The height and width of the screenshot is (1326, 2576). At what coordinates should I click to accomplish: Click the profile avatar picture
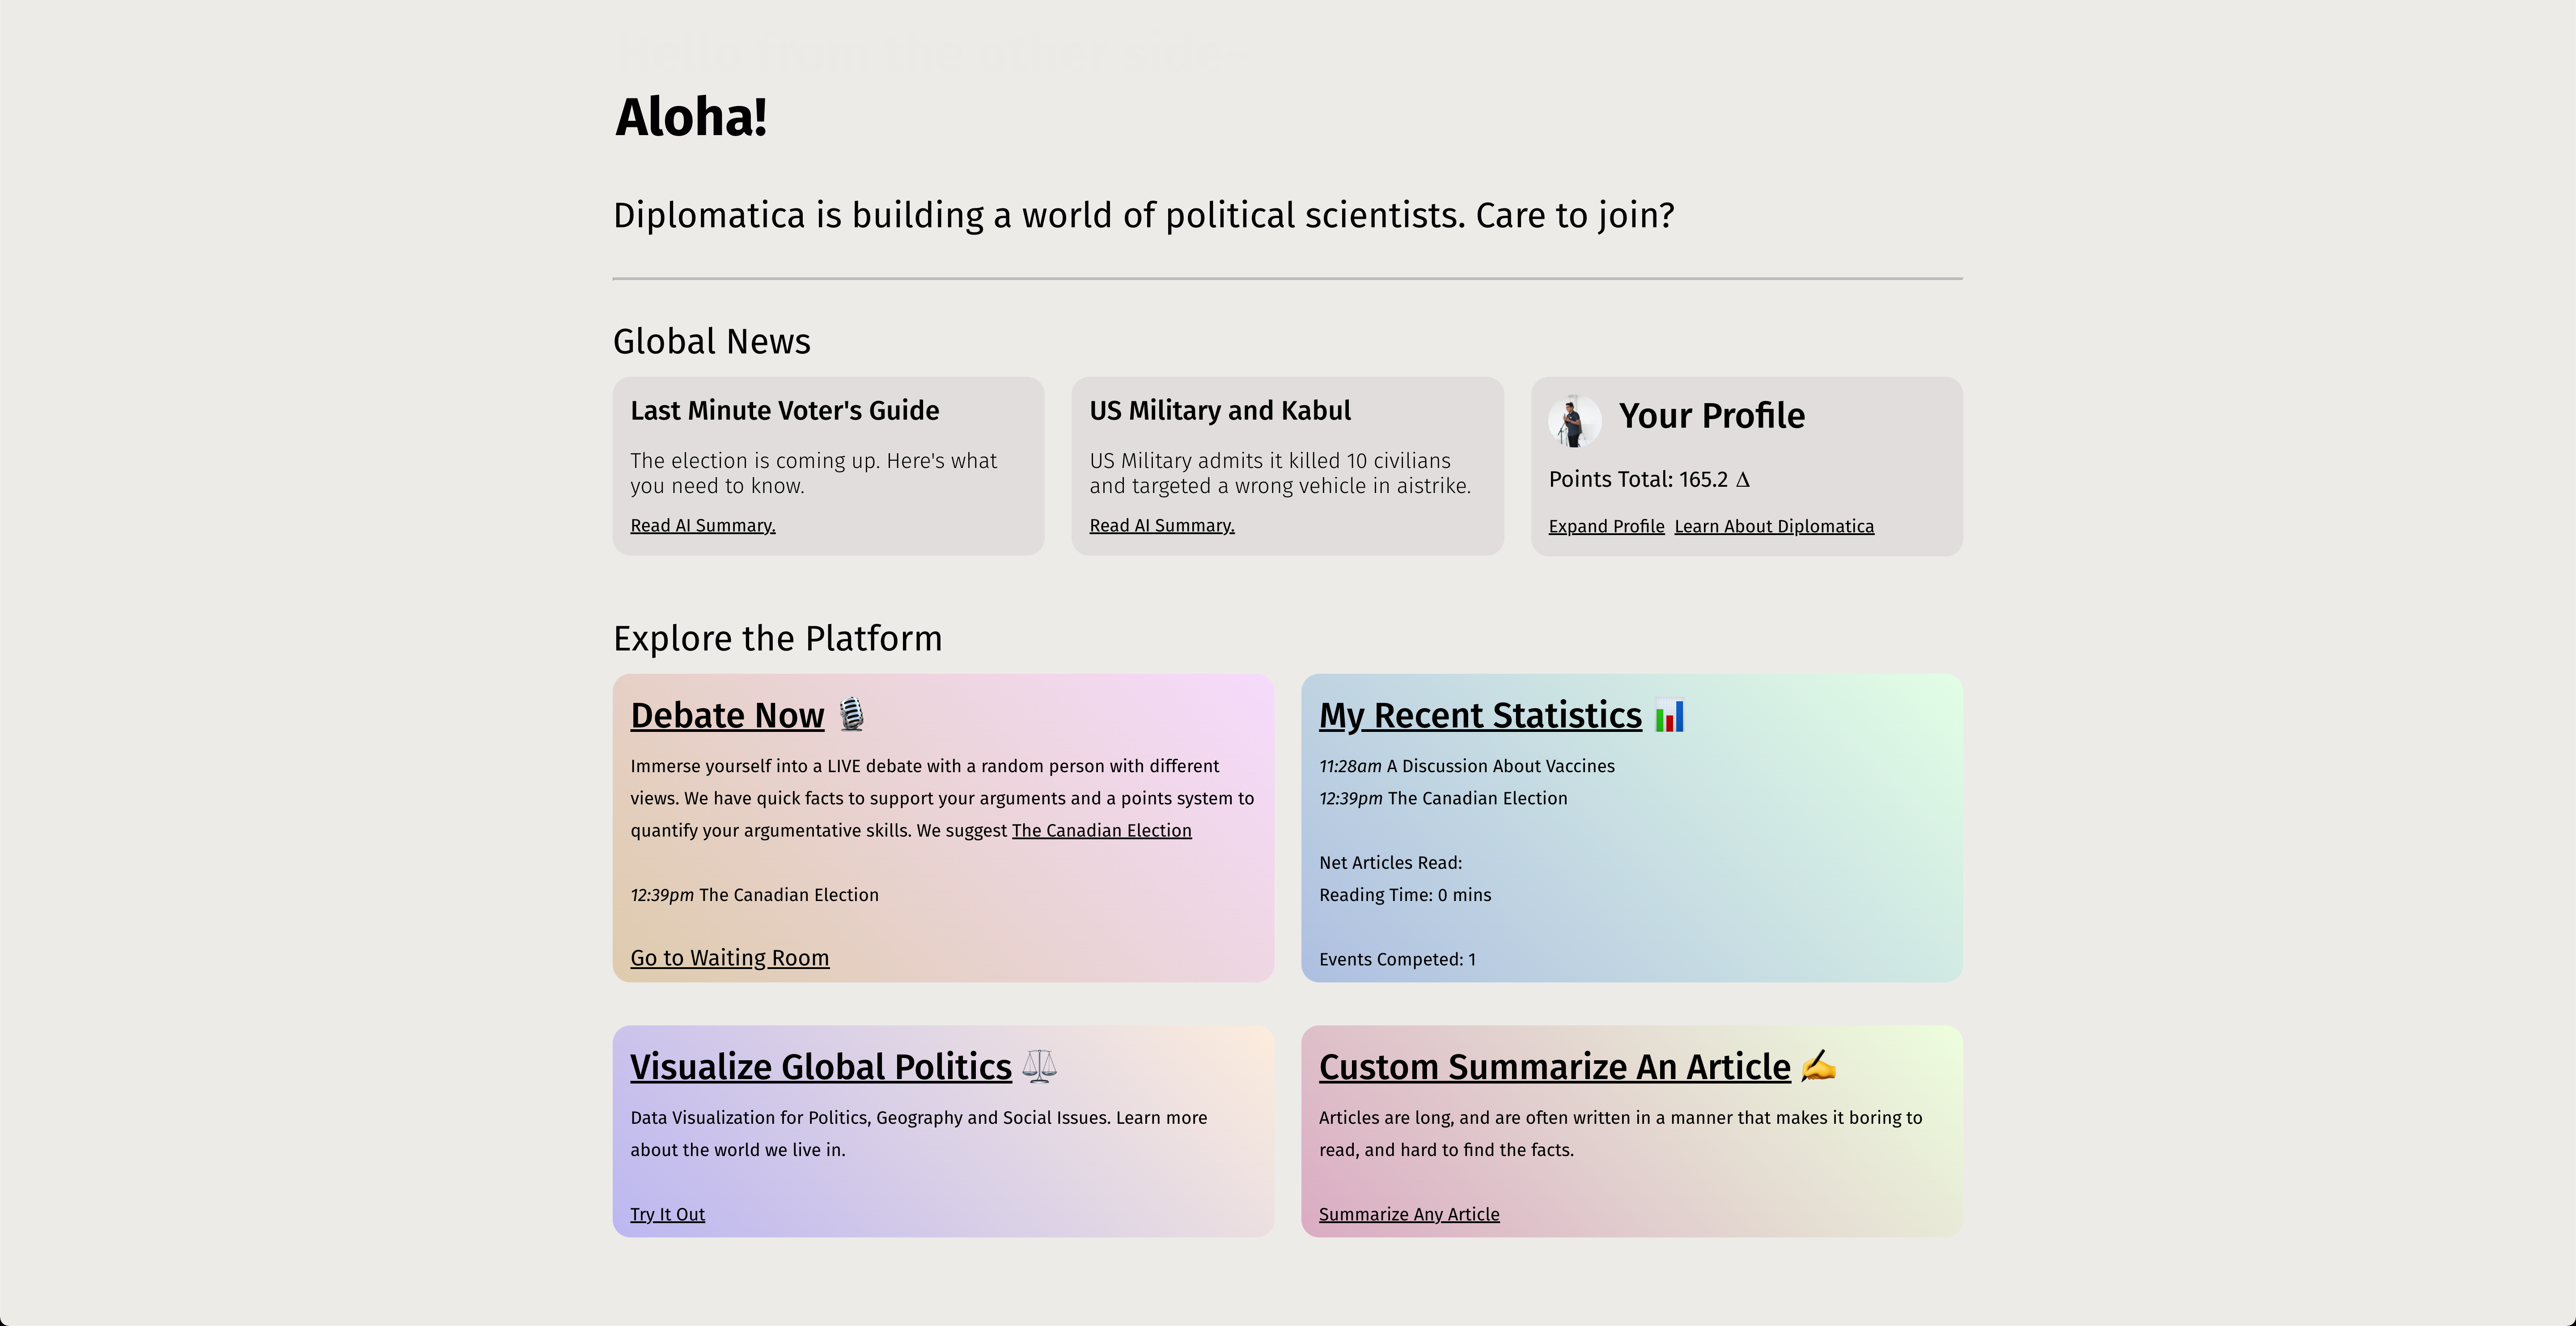click(x=1574, y=421)
